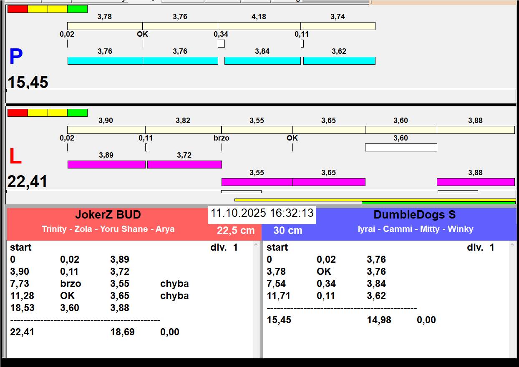Select the green progress bar under lane L

pyautogui.click(x=438, y=203)
